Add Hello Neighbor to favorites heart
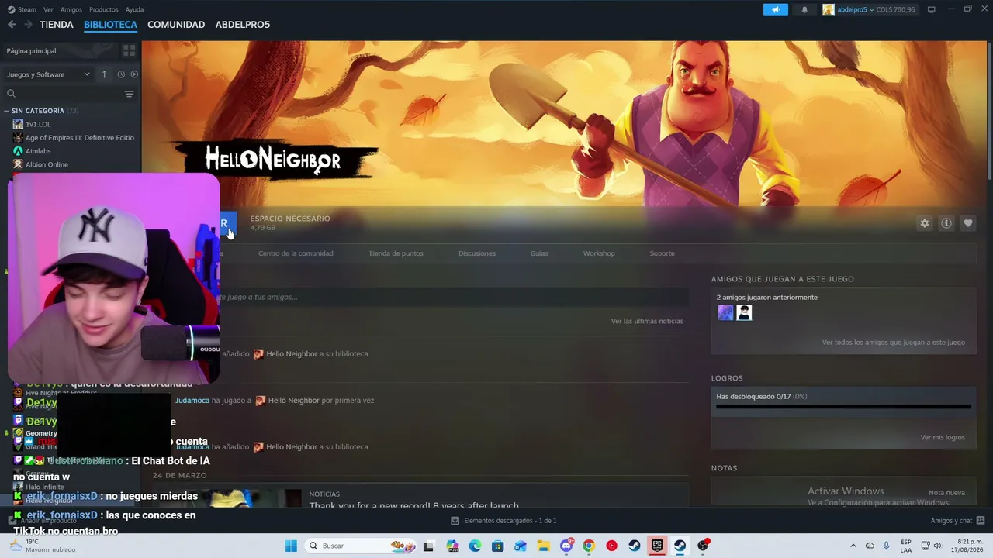 (968, 223)
